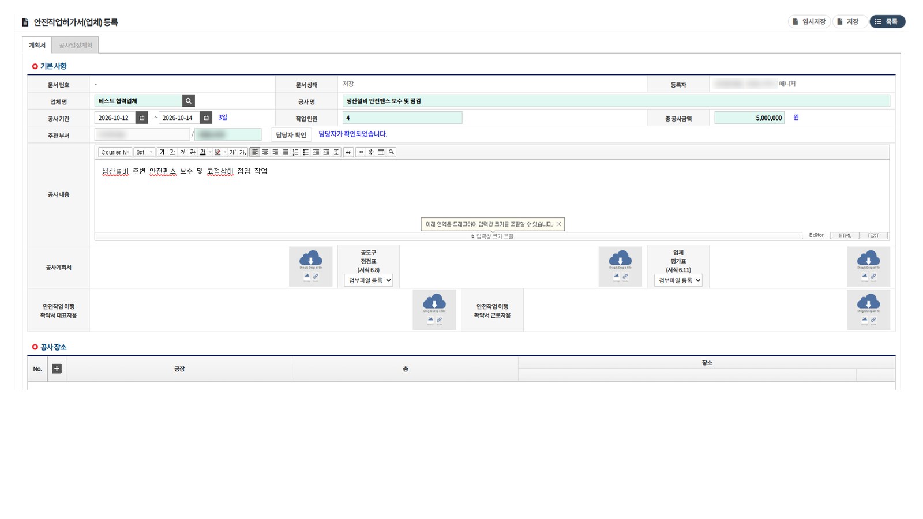
Task: Open the Courier font family dropdown
Action: pyautogui.click(x=115, y=152)
